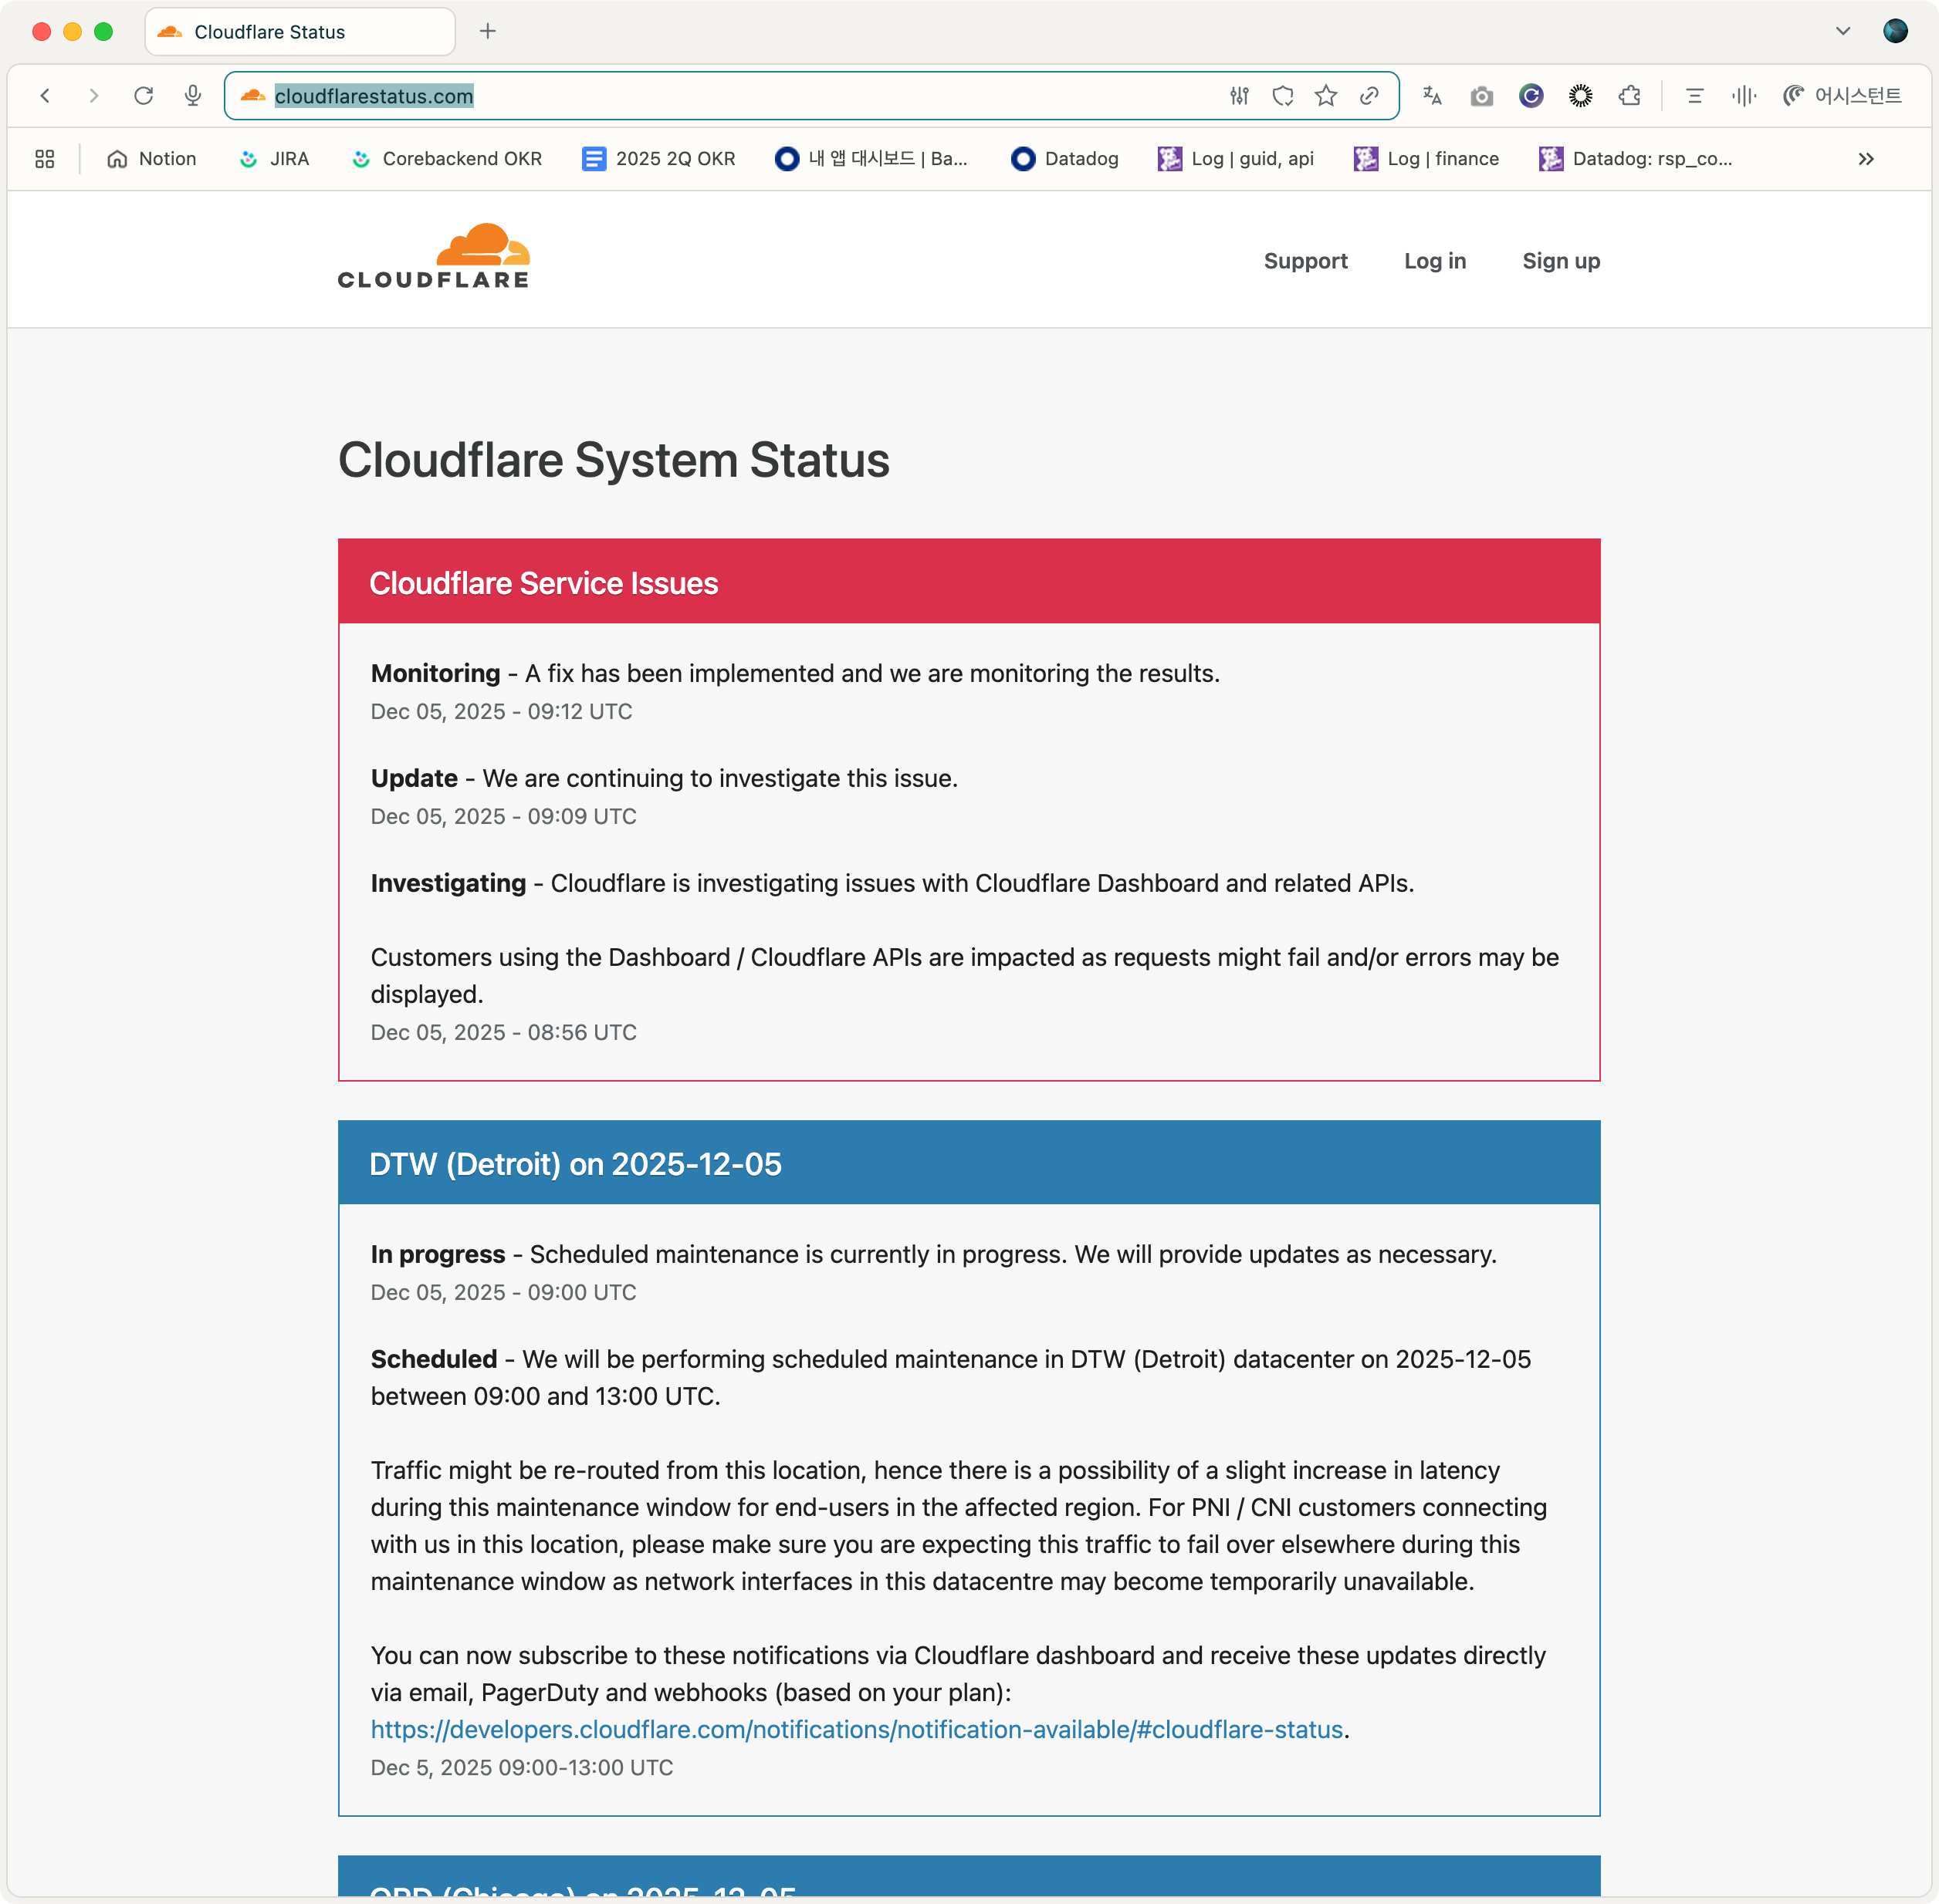The width and height of the screenshot is (1939, 1904).
Task: Open the tab list dropdown arrow
Action: coord(1842,31)
